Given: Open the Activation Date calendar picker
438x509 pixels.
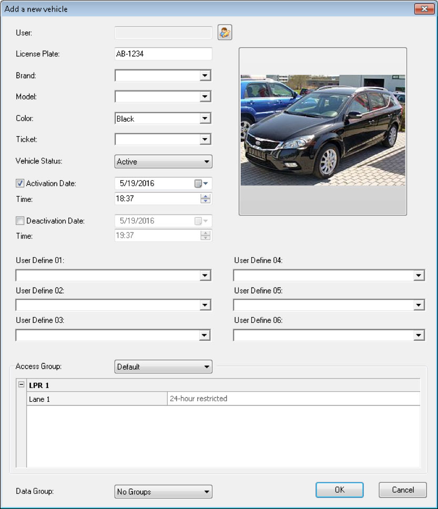Looking at the screenshot, I should 201,184.
